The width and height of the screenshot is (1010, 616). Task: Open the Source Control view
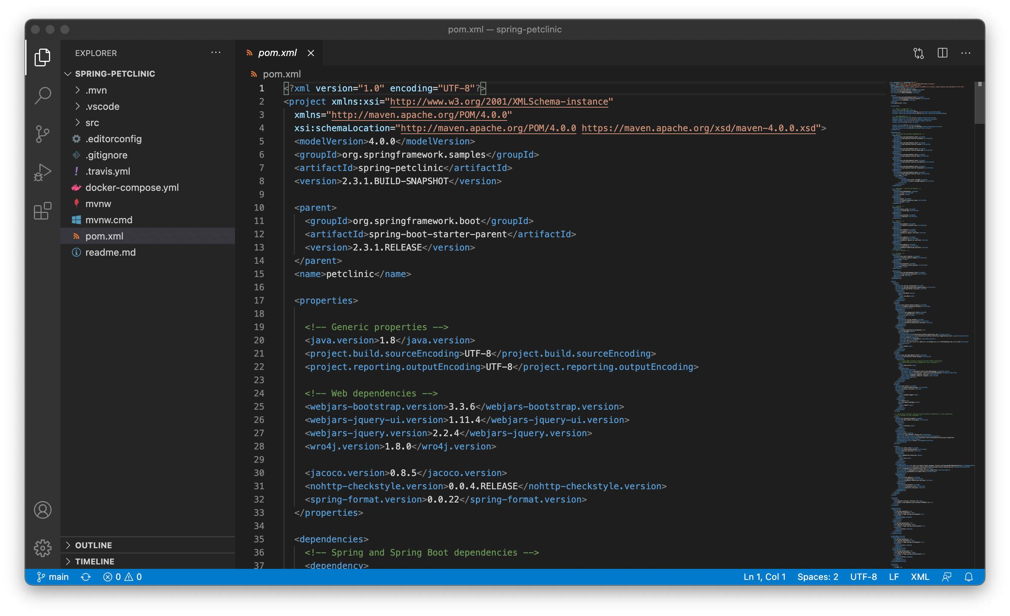pyautogui.click(x=42, y=134)
